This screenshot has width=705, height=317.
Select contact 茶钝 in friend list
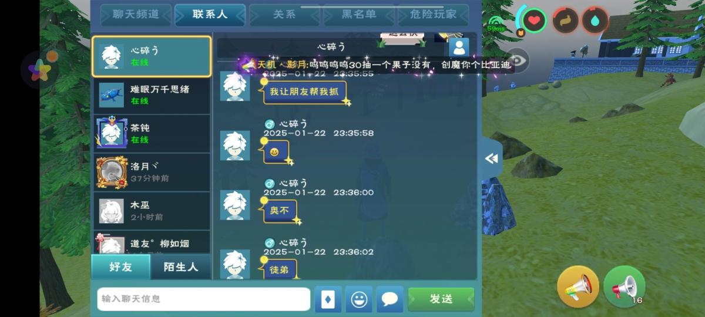[152, 133]
